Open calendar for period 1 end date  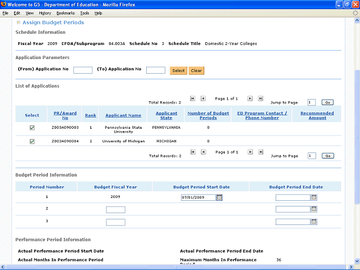click(x=314, y=197)
